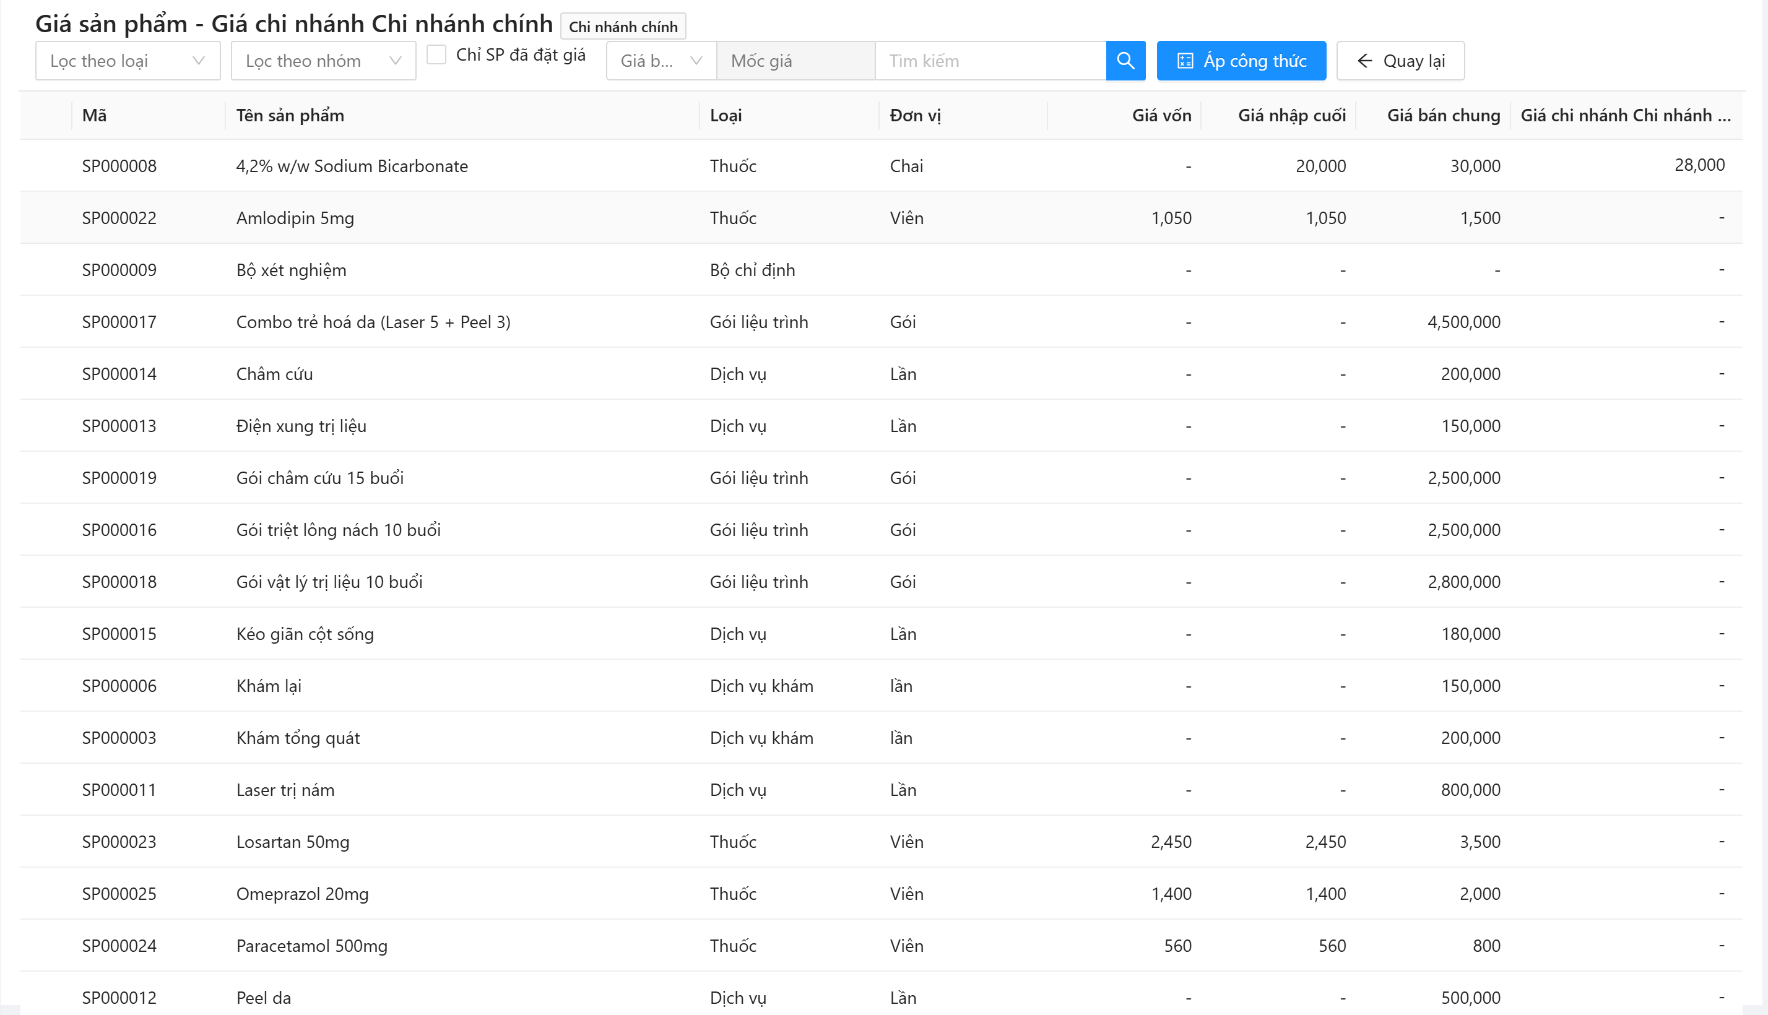Click the Laser trị nám product name
The height and width of the screenshot is (1015, 1768).
tap(285, 790)
